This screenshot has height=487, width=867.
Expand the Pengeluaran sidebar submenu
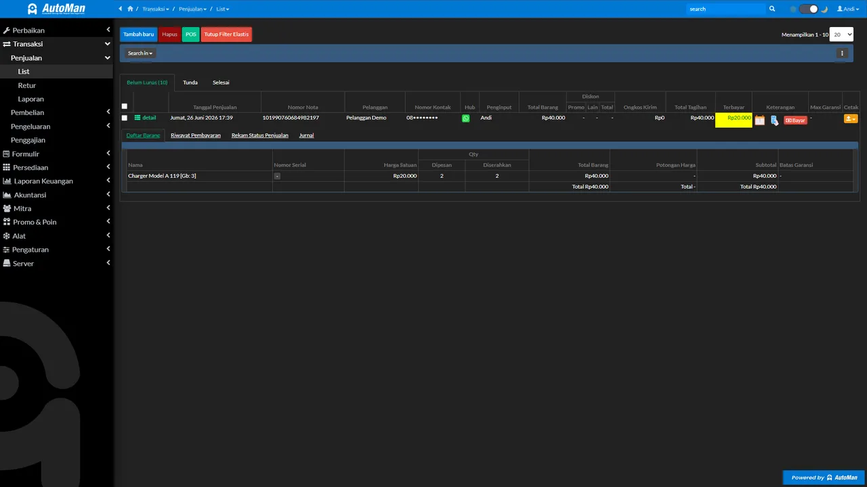pyautogui.click(x=108, y=126)
